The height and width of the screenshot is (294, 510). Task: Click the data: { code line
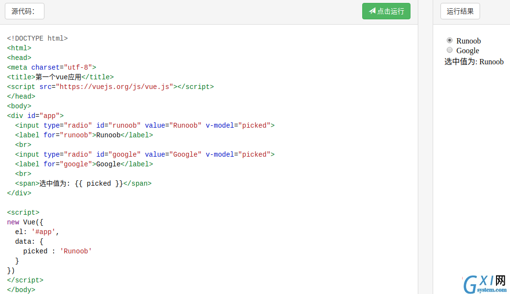click(29, 242)
